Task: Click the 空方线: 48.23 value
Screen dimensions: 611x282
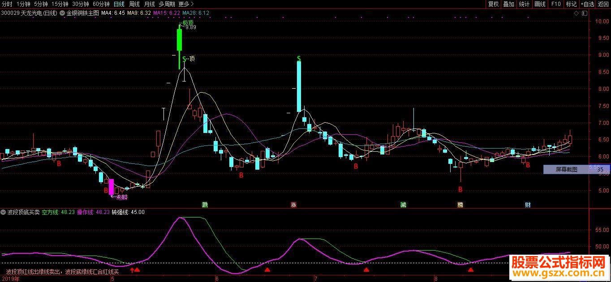Action: click(x=58, y=212)
